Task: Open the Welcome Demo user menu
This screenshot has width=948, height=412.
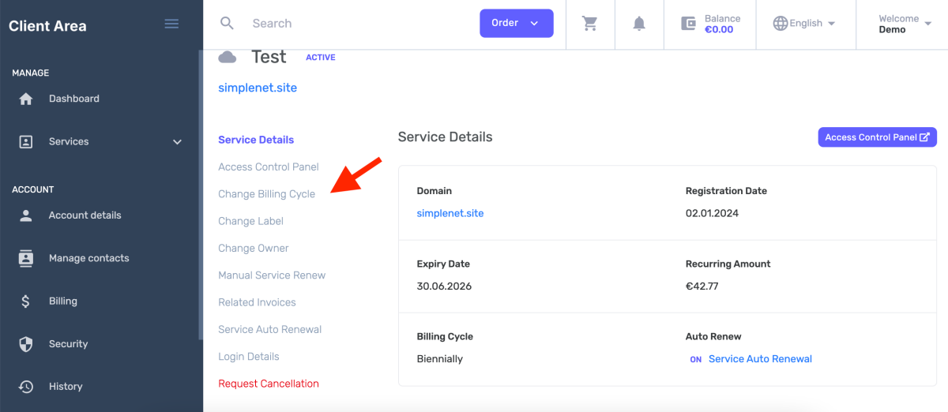Action: 904,24
